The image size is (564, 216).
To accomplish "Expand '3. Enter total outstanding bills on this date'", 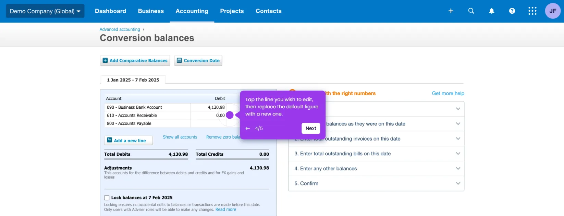I will pos(376,154).
